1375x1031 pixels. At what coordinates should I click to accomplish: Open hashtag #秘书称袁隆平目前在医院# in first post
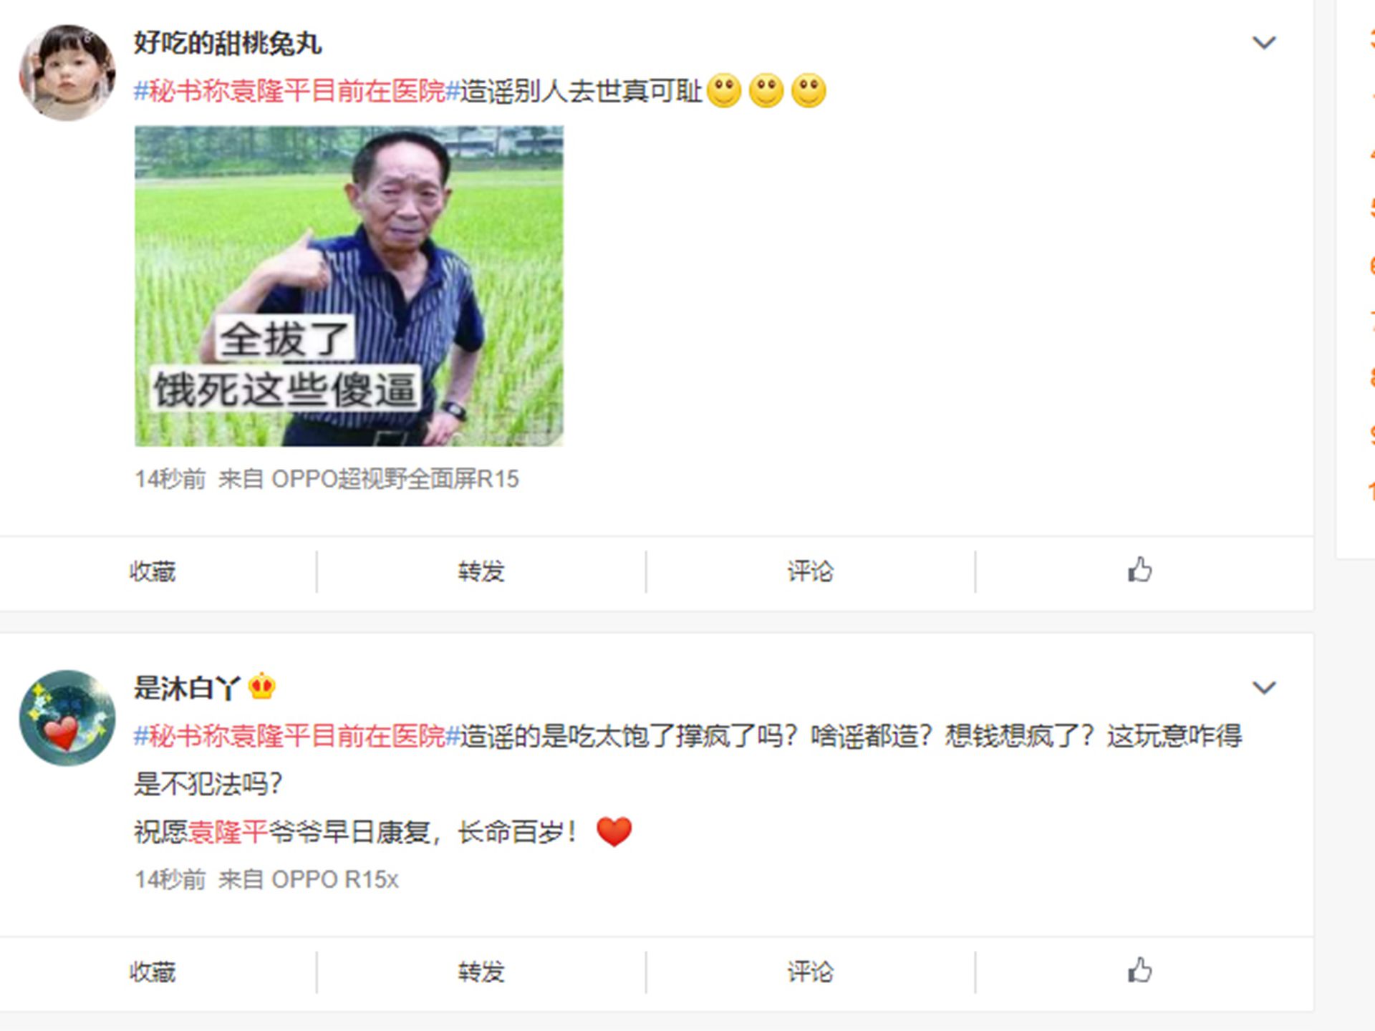296,92
